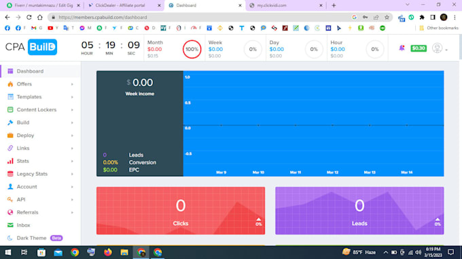Screen dimensions: 462x259
Task: Click the Week Income $0.00 value
Action: [x=140, y=83]
